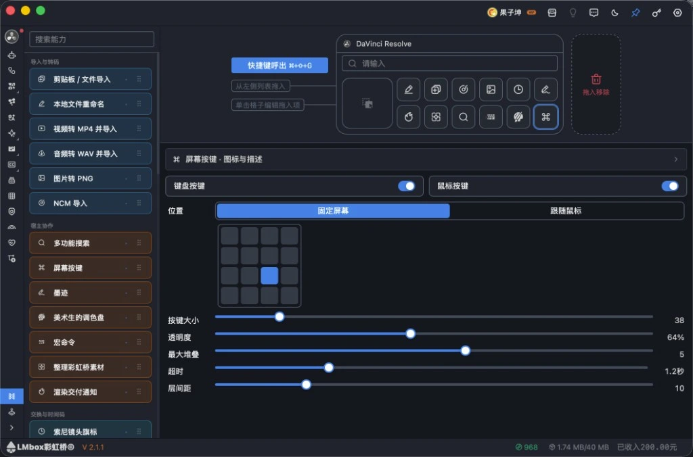This screenshot has height=457, width=693.
Task: Select the top-left cell of position grid
Action: [x=229, y=236]
